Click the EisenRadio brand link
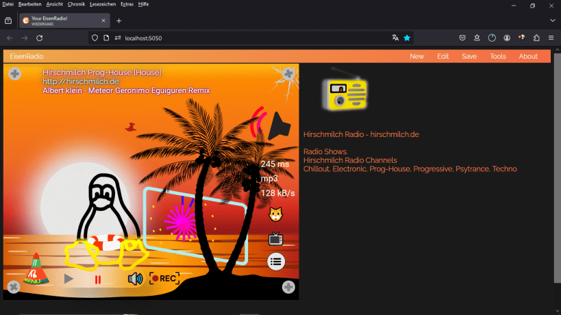561x315 pixels. point(27,56)
